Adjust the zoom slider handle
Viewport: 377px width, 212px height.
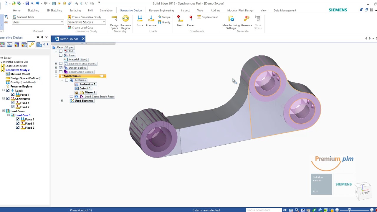(349, 210)
